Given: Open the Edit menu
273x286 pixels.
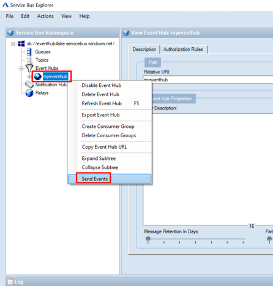Looking at the screenshot, I should click(25, 16).
